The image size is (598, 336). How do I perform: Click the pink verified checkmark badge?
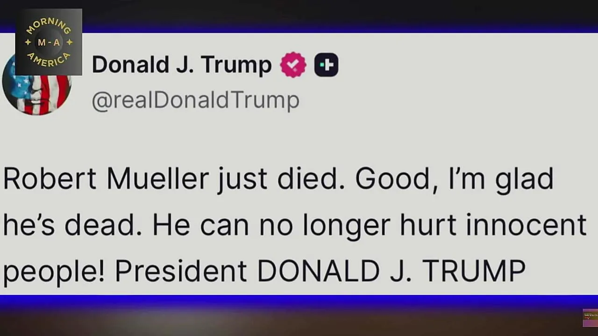tap(293, 65)
